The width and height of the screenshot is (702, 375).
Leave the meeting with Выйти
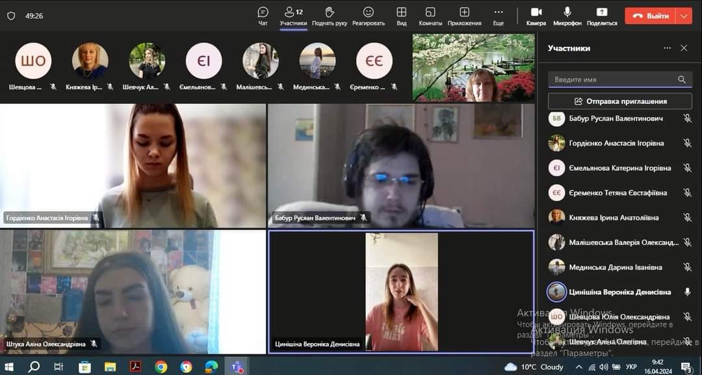coord(650,16)
